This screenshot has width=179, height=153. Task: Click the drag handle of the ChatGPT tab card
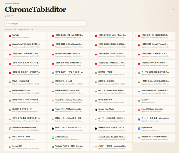135,101
